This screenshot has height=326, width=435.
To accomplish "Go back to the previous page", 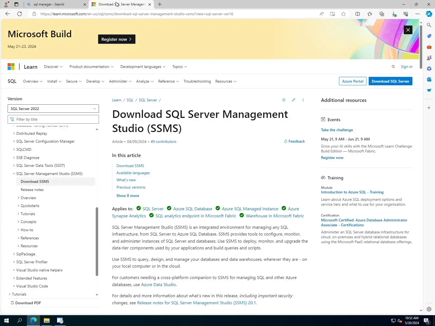I will coord(8,14).
